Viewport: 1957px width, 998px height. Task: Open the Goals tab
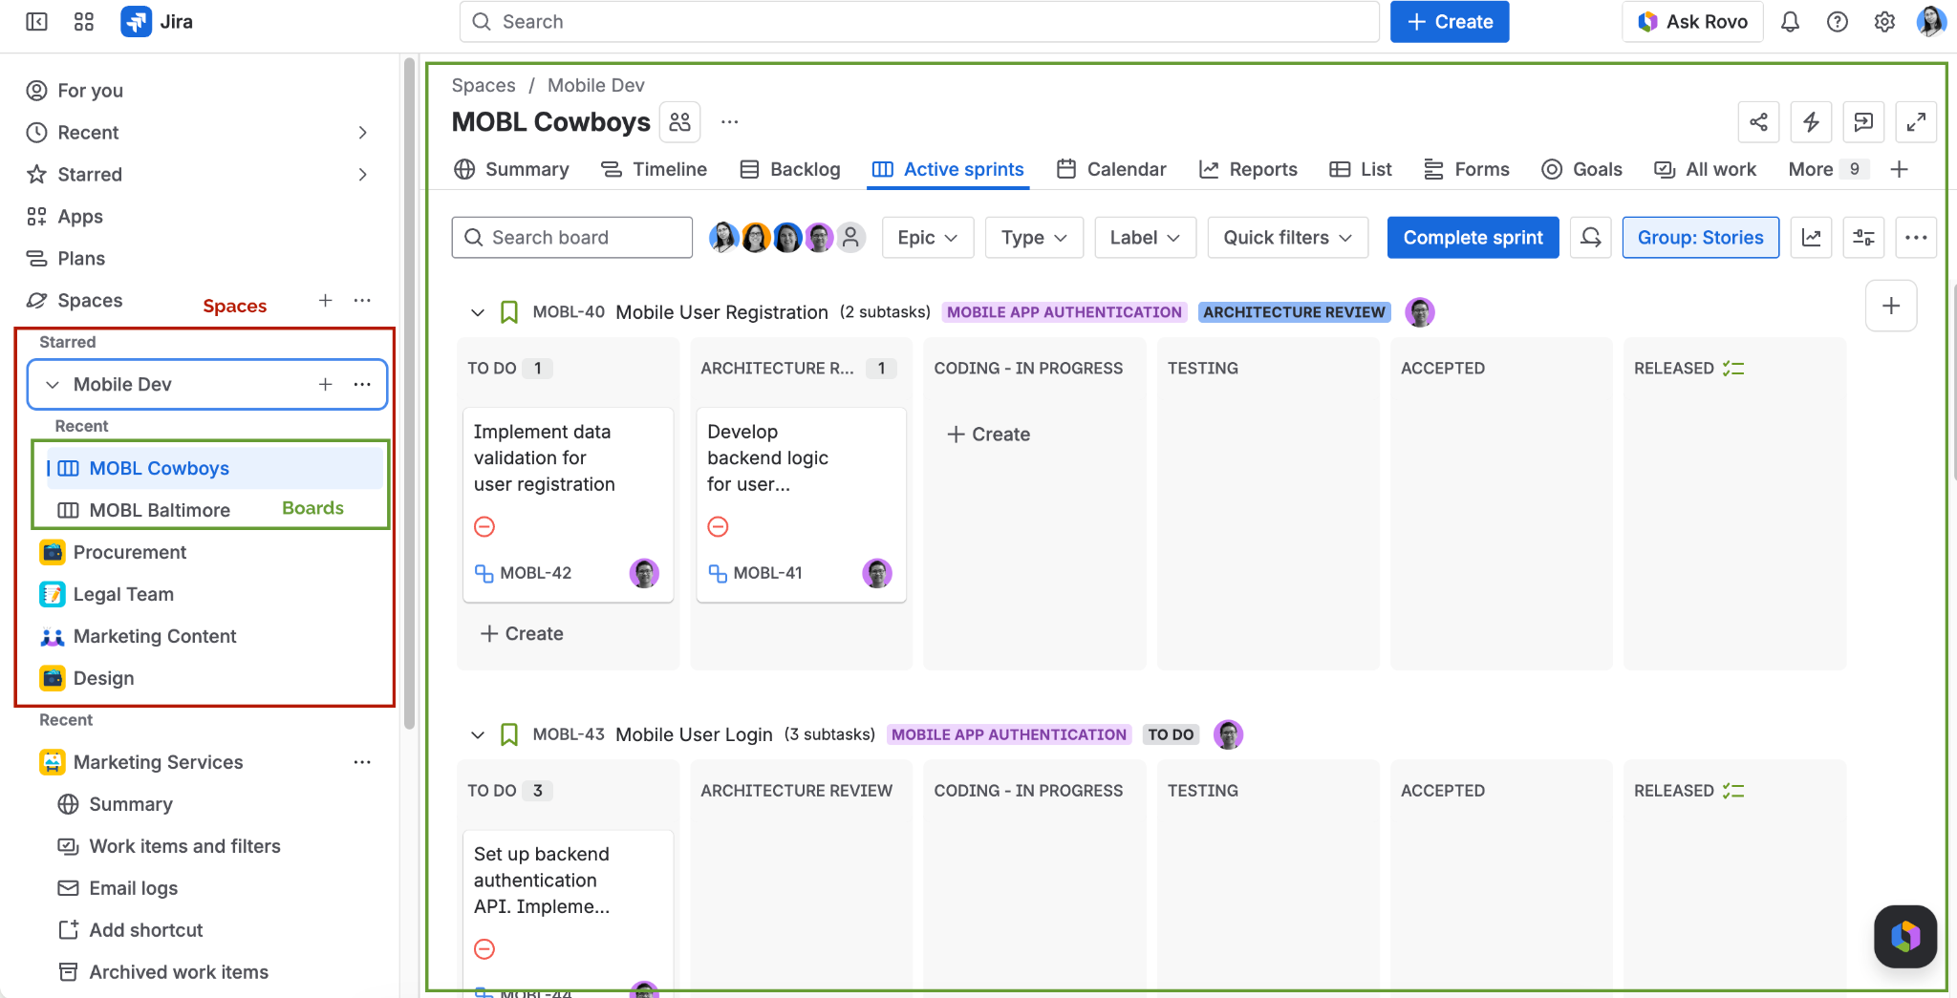click(1582, 169)
